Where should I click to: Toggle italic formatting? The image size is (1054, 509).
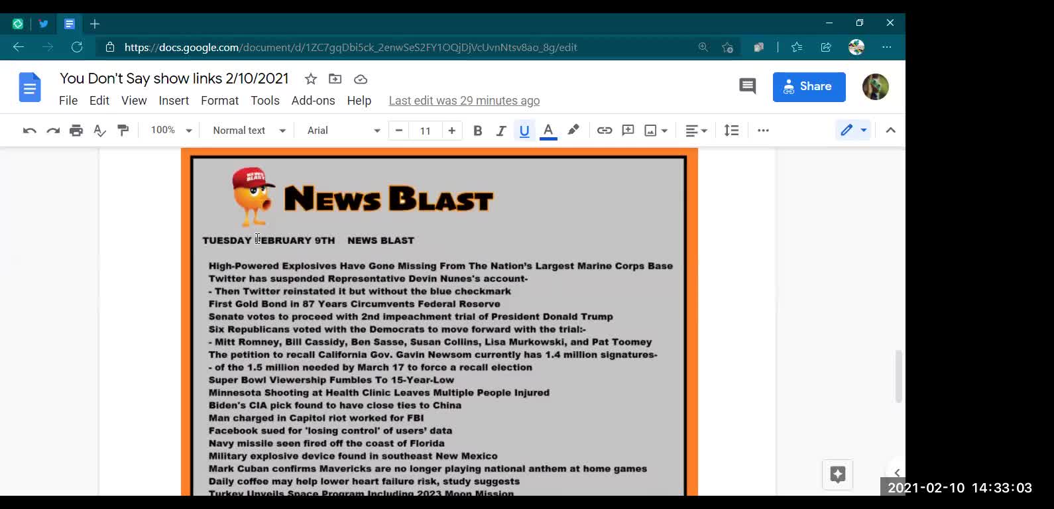point(501,131)
